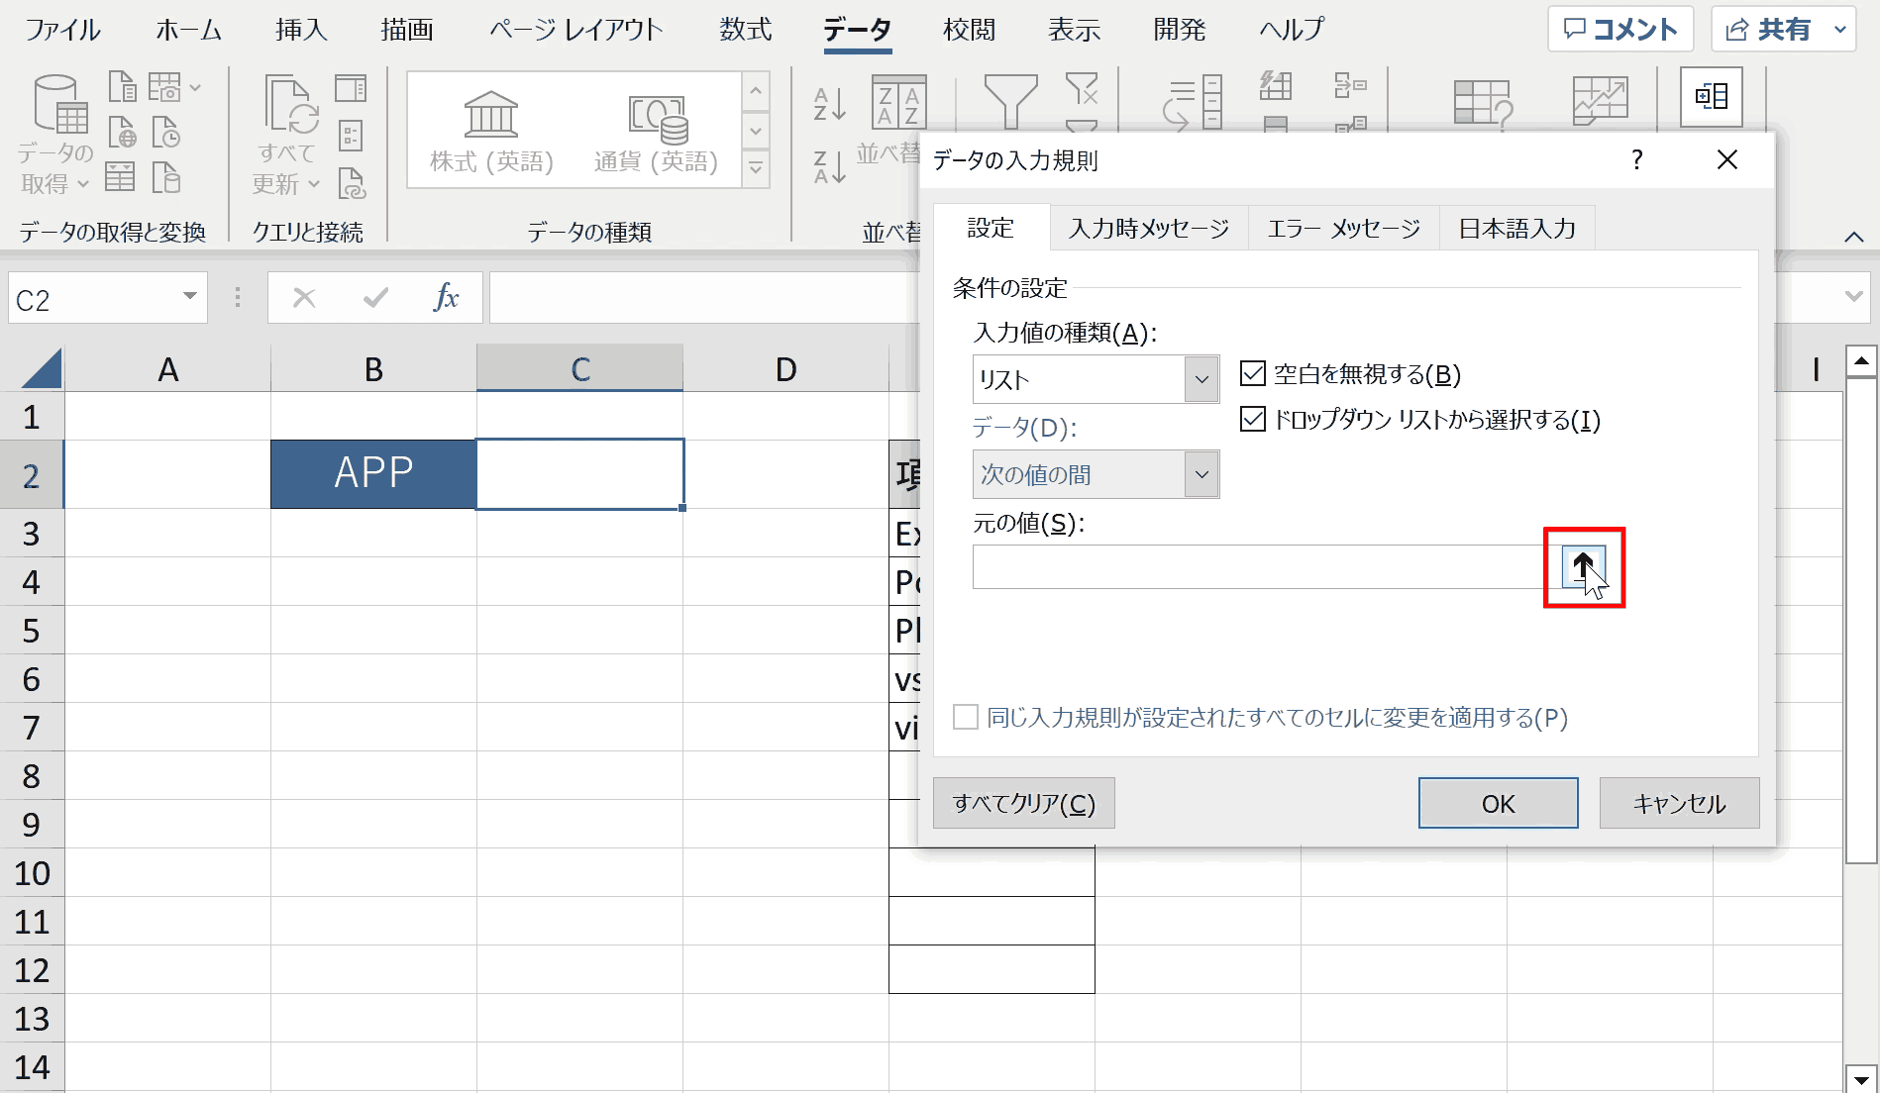Expand the data types gallery More arrow

[755, 168]
